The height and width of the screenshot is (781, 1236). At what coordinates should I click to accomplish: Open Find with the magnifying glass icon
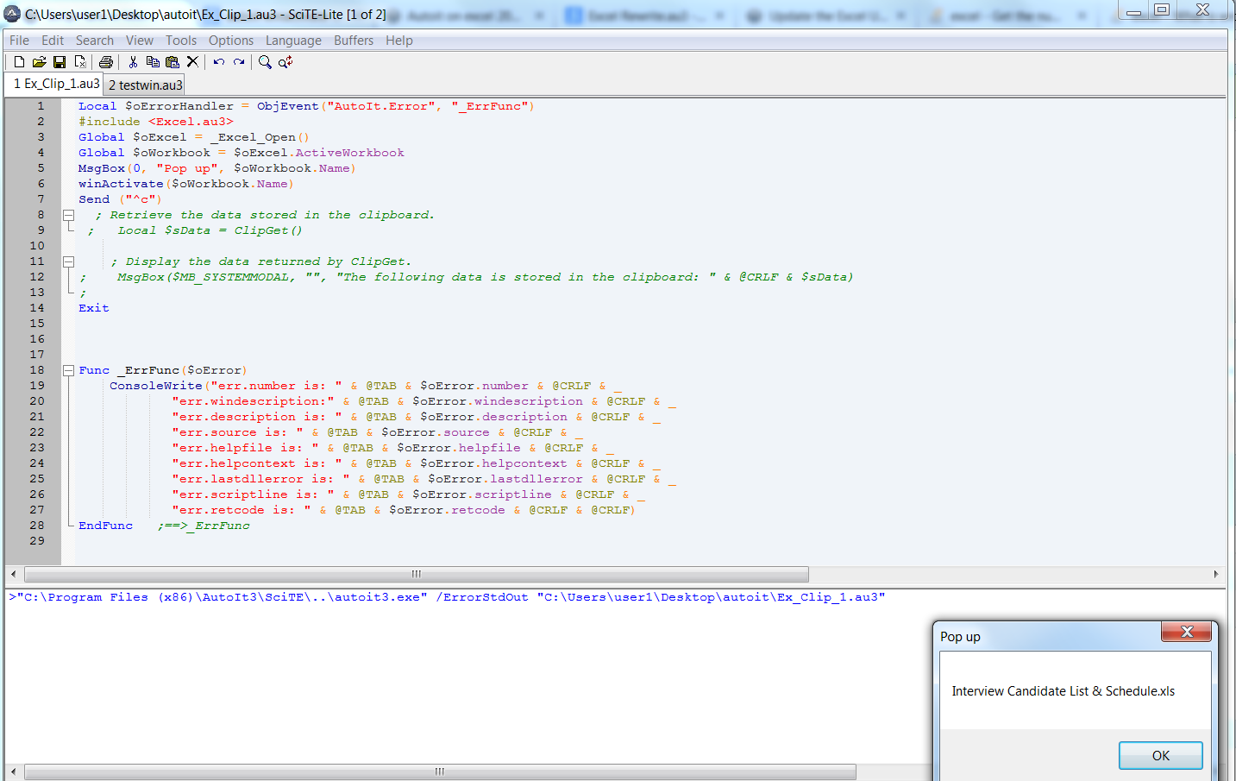pyautogui.click(x=265, y=62)
